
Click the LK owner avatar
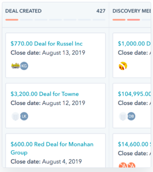click(x=24, y=116)
